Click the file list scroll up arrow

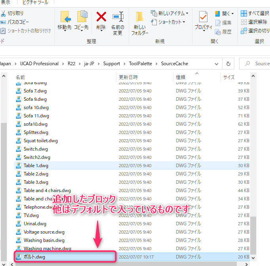pos(253,76)
